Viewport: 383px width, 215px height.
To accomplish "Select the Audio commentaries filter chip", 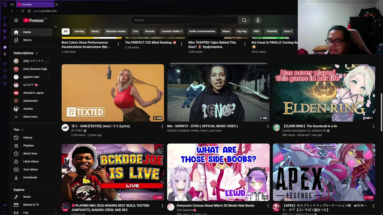I will (202, 31).
